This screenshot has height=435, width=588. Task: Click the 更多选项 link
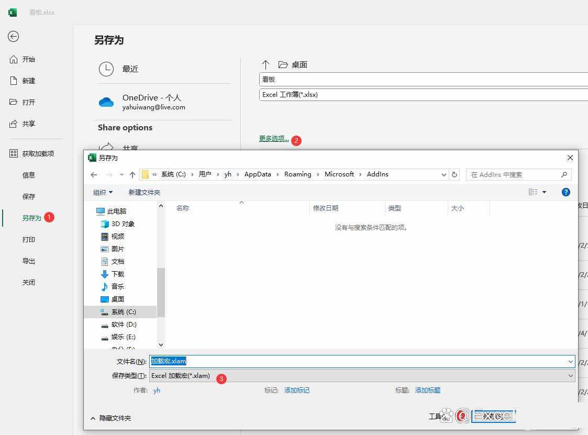(274, 139)
